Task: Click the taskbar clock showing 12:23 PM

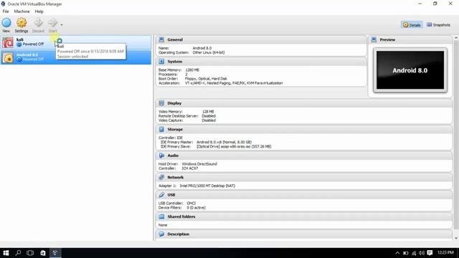Action: tap(445, 252)
